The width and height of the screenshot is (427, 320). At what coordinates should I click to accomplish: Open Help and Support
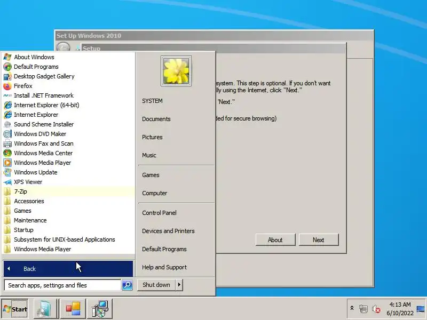[164, 267]
